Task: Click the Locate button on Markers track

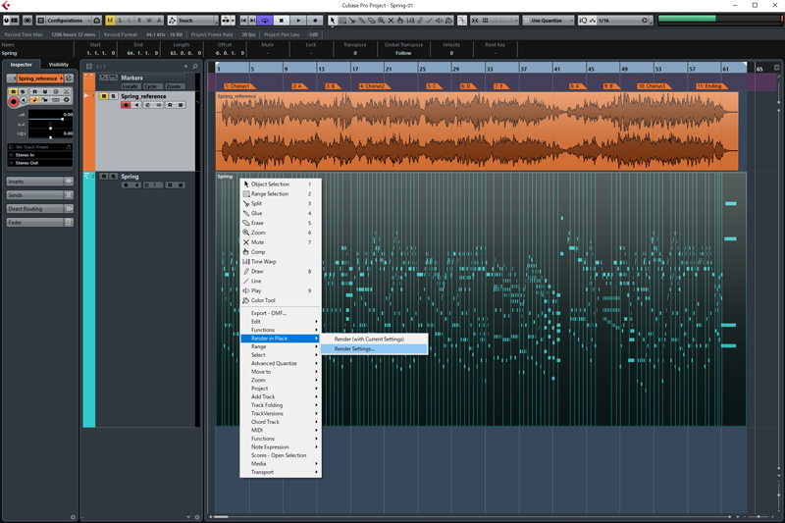Action: tap(130, 86)
